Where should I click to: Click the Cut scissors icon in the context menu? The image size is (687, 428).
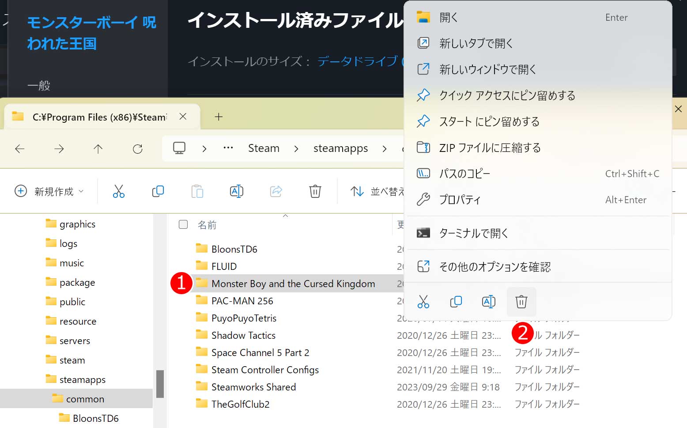pyautogui.click(x=423, y=302)
